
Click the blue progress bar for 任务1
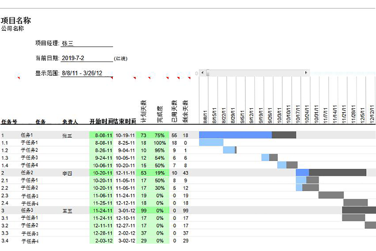(x=235, y=135)
